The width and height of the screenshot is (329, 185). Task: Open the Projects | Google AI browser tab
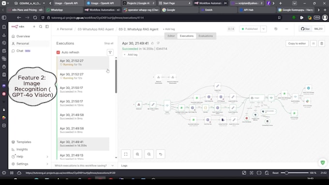click(139, 3)
